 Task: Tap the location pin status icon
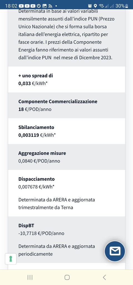95,6
